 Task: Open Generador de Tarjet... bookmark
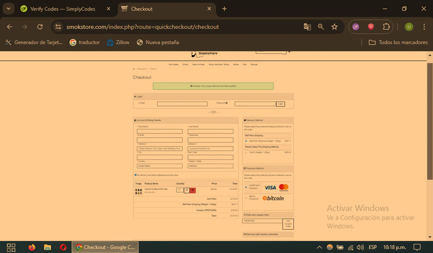[34, 42]
